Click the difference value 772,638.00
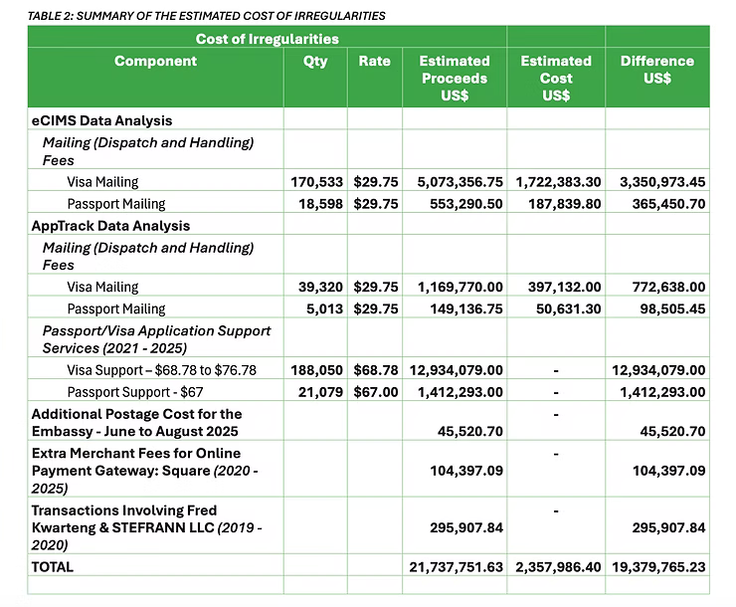 (668, 287)
